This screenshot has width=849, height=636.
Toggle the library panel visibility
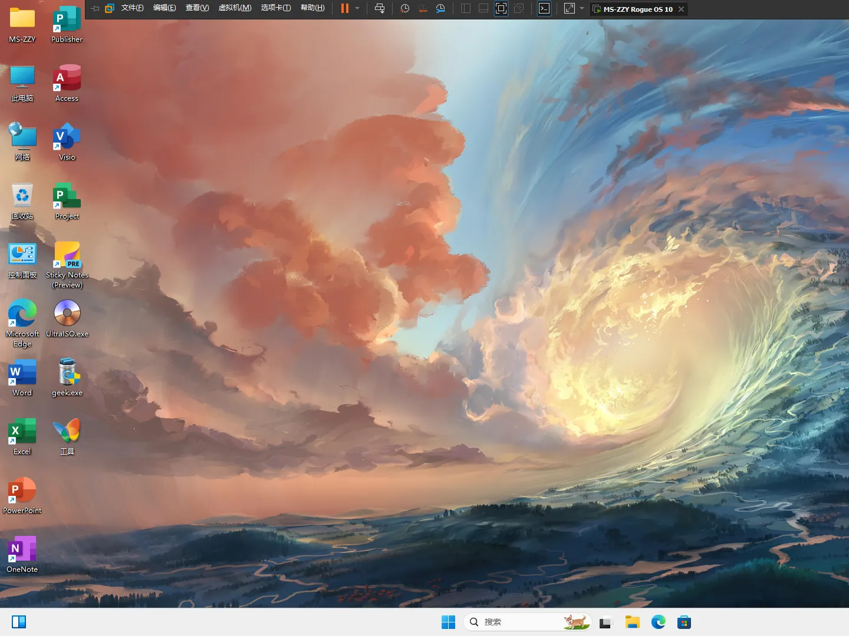click(x=465, y=8)
